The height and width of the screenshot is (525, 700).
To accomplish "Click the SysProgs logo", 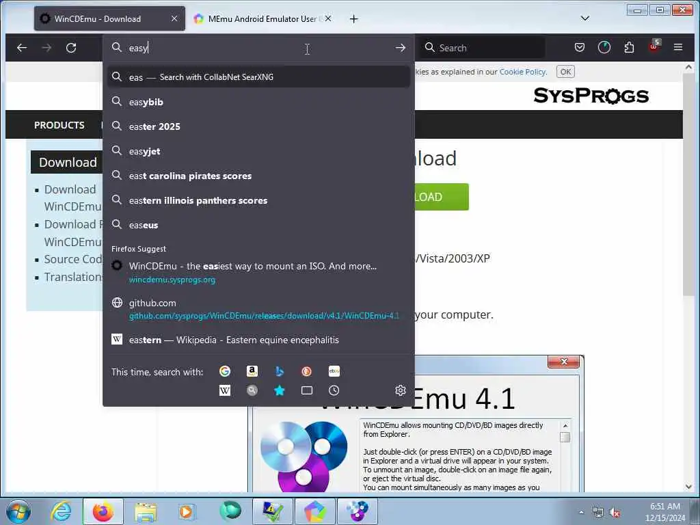I will click(x=591, y=96).
